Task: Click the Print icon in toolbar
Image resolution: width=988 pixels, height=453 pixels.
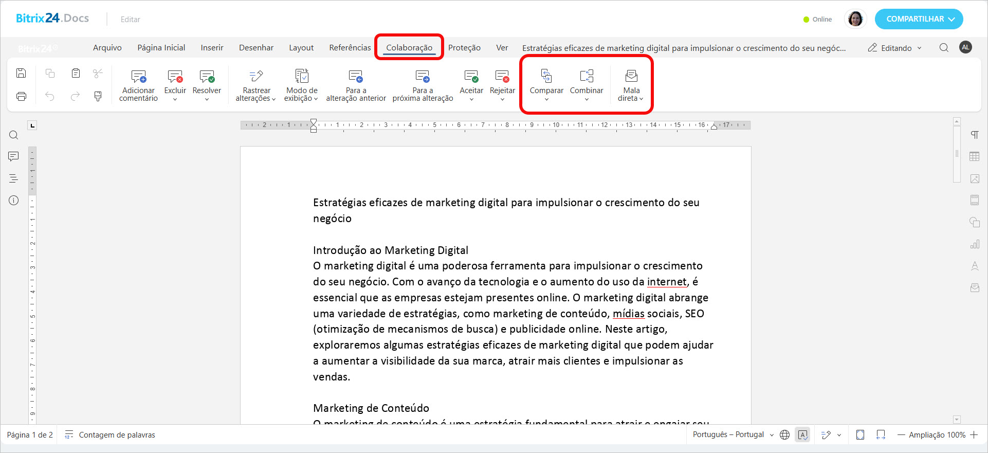Action: [x=21, y=96]
